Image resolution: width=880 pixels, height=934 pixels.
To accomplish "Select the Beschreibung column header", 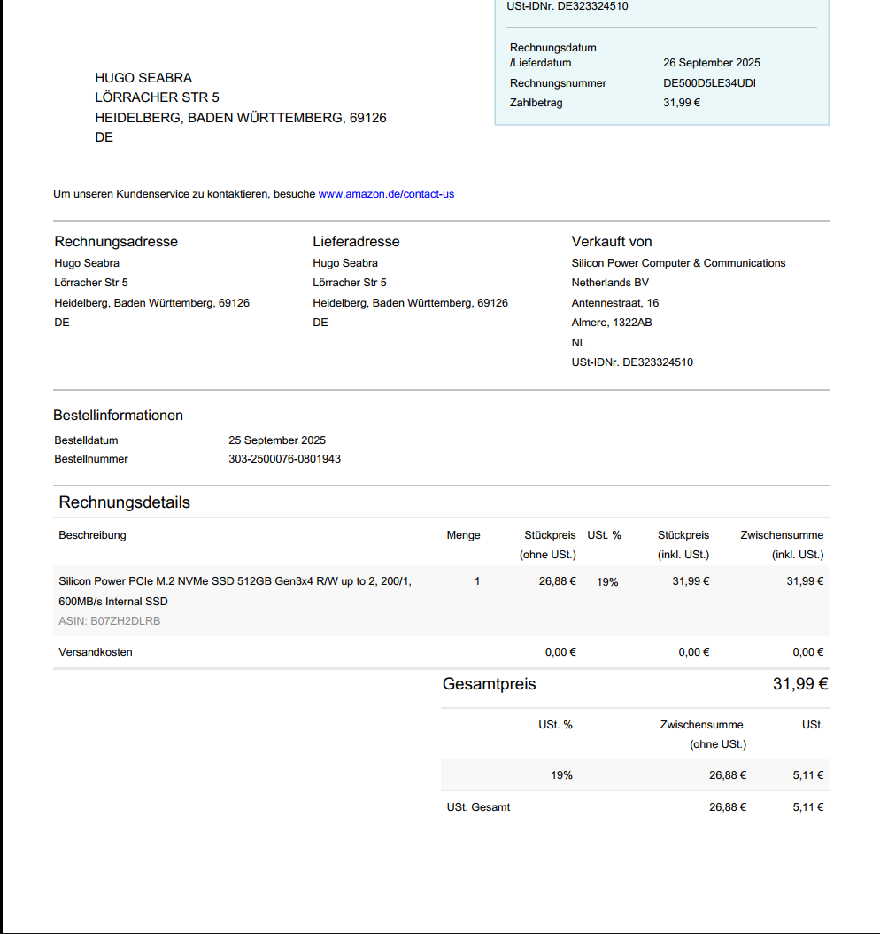I will click(92, 535).
